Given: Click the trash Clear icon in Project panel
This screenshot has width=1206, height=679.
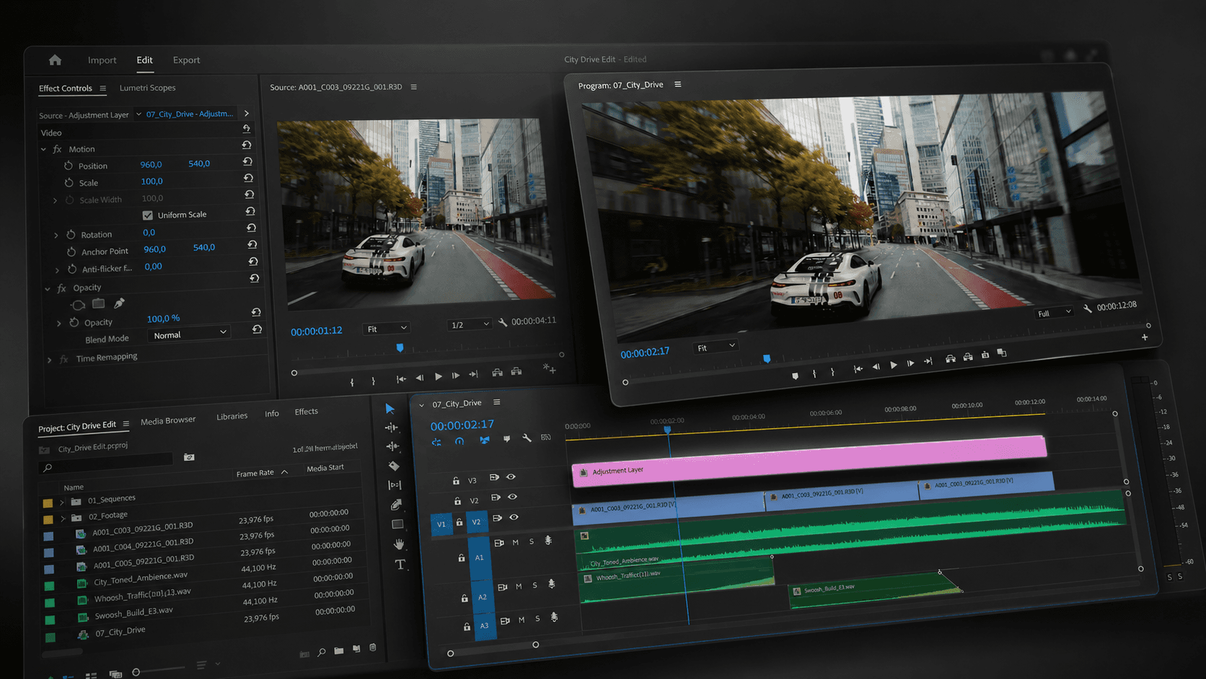Looking at the screenshot, I should [x=373, y=648].
